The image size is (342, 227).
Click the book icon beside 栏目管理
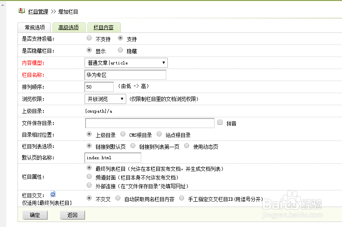[x=22, y=11]
